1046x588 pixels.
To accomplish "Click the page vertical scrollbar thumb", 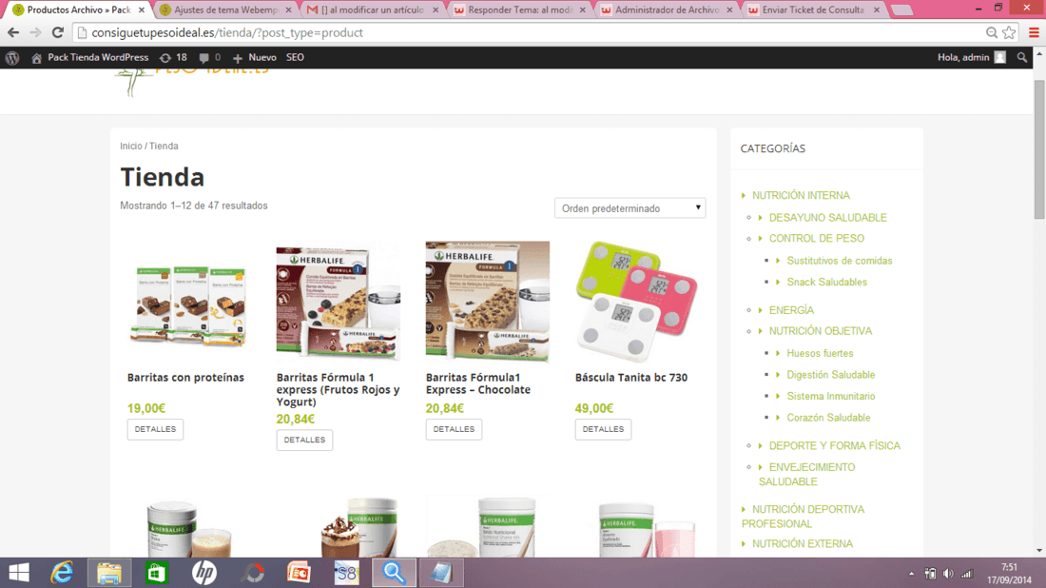I will pos(1039,148).
